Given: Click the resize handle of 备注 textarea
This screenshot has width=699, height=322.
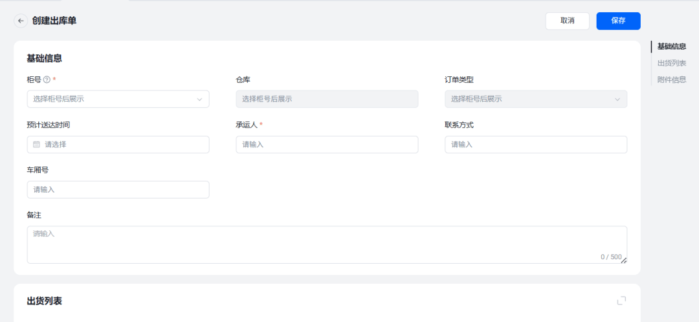Looking at the screenshot, I should 624,261.
